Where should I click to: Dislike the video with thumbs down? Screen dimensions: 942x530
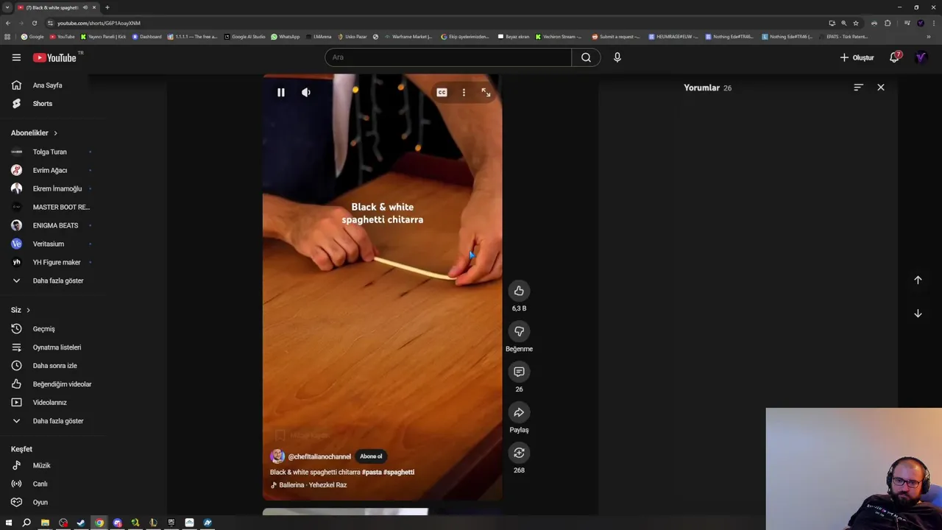click(x=519, y=331)
